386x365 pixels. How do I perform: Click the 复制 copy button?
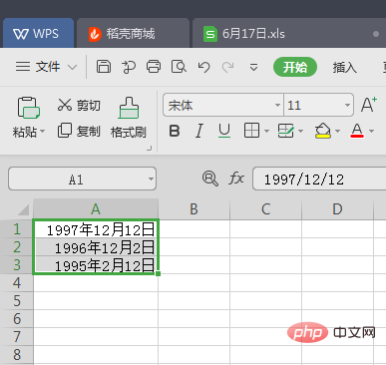click(79, 131)
